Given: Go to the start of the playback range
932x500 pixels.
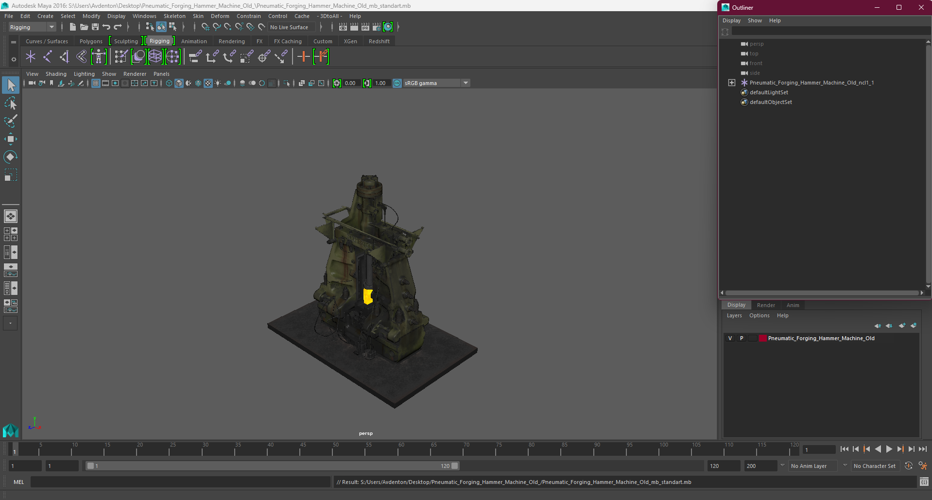Looking at the screenshot, I should [x=844, y=449].
